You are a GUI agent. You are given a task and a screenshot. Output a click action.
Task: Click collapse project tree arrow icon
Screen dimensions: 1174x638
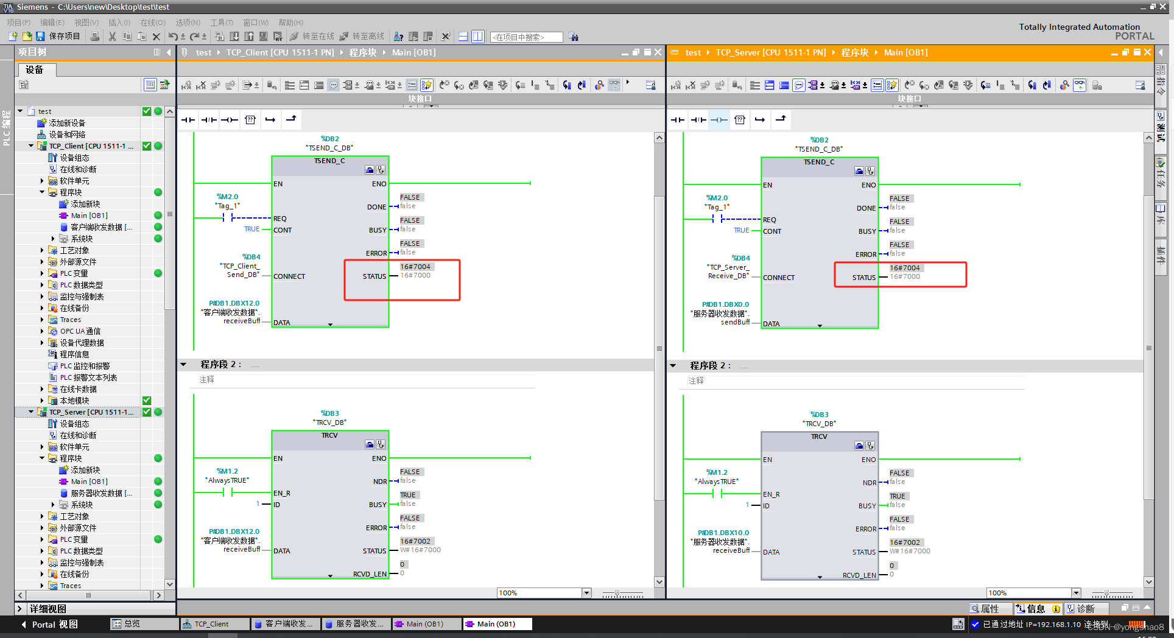tap(169, 52)
